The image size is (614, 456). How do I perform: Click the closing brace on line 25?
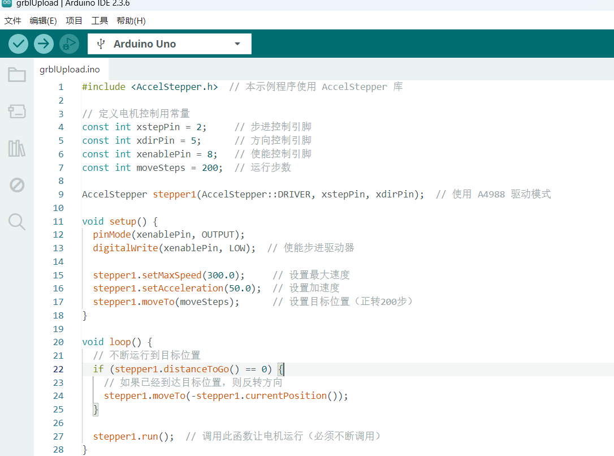(95, 410)
